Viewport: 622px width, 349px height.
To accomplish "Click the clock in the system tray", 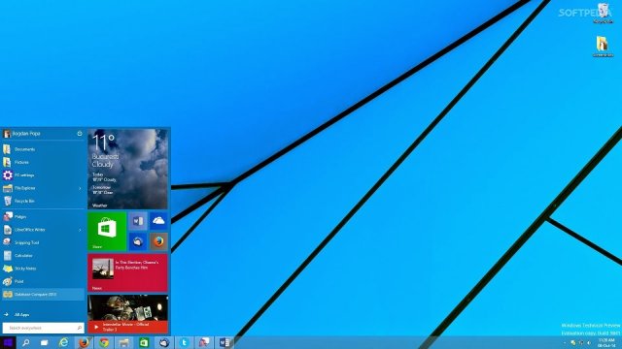I will coord(606,342).
